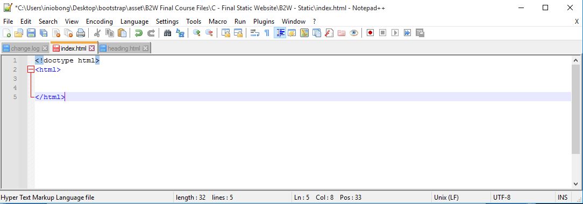
Task: Run macro multiple times icon
Action: click(x=408, y=33)
